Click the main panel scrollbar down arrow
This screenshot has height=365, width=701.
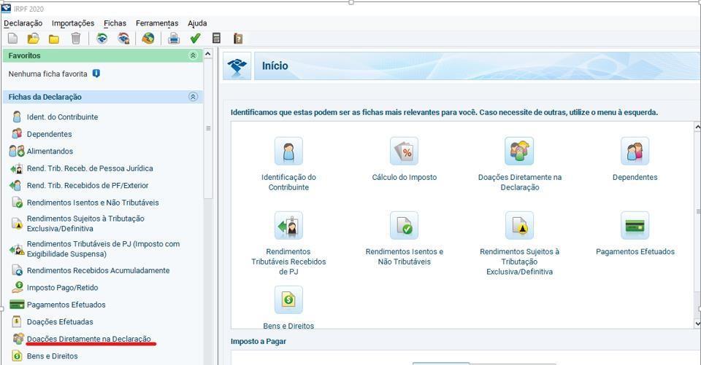[x=697, y=323]
